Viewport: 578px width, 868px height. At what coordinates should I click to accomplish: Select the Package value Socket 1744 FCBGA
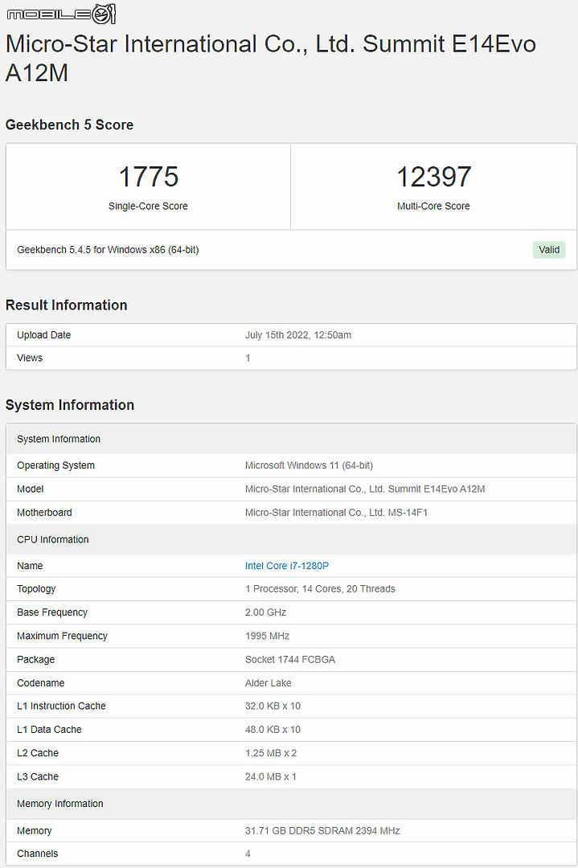tap(290, 659)
